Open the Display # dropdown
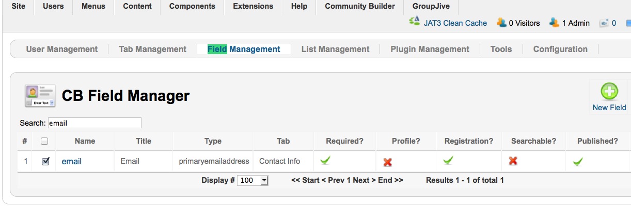The width and height of the screenshot is (631, 207). pos(253,180)
